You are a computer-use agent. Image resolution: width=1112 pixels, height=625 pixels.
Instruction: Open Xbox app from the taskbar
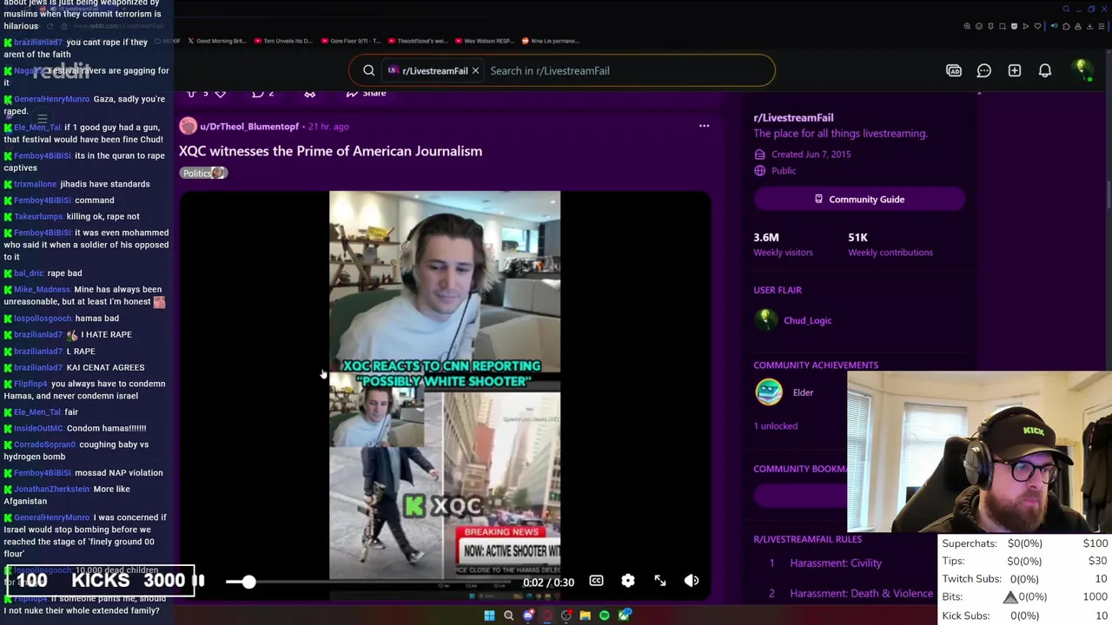624,615
